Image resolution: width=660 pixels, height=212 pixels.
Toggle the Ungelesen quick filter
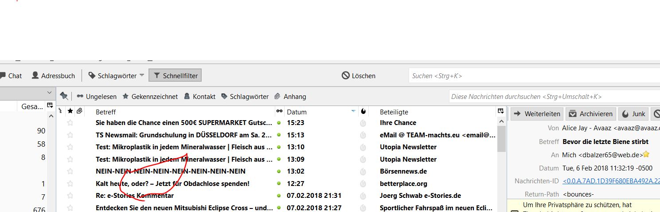pyautogui.click(x=97, y=96)
